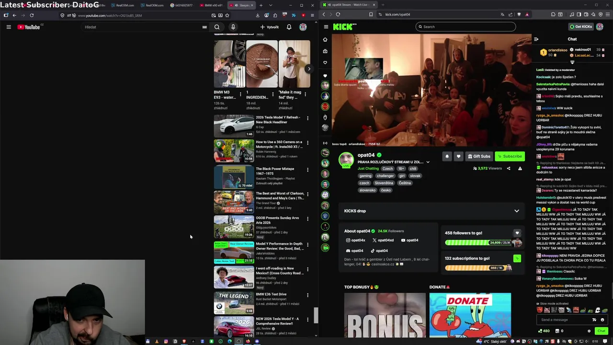This screenshot has width=613, height=345.
Task: Open the YouTube hamburger guide menu
Action: tap(9, 27)
